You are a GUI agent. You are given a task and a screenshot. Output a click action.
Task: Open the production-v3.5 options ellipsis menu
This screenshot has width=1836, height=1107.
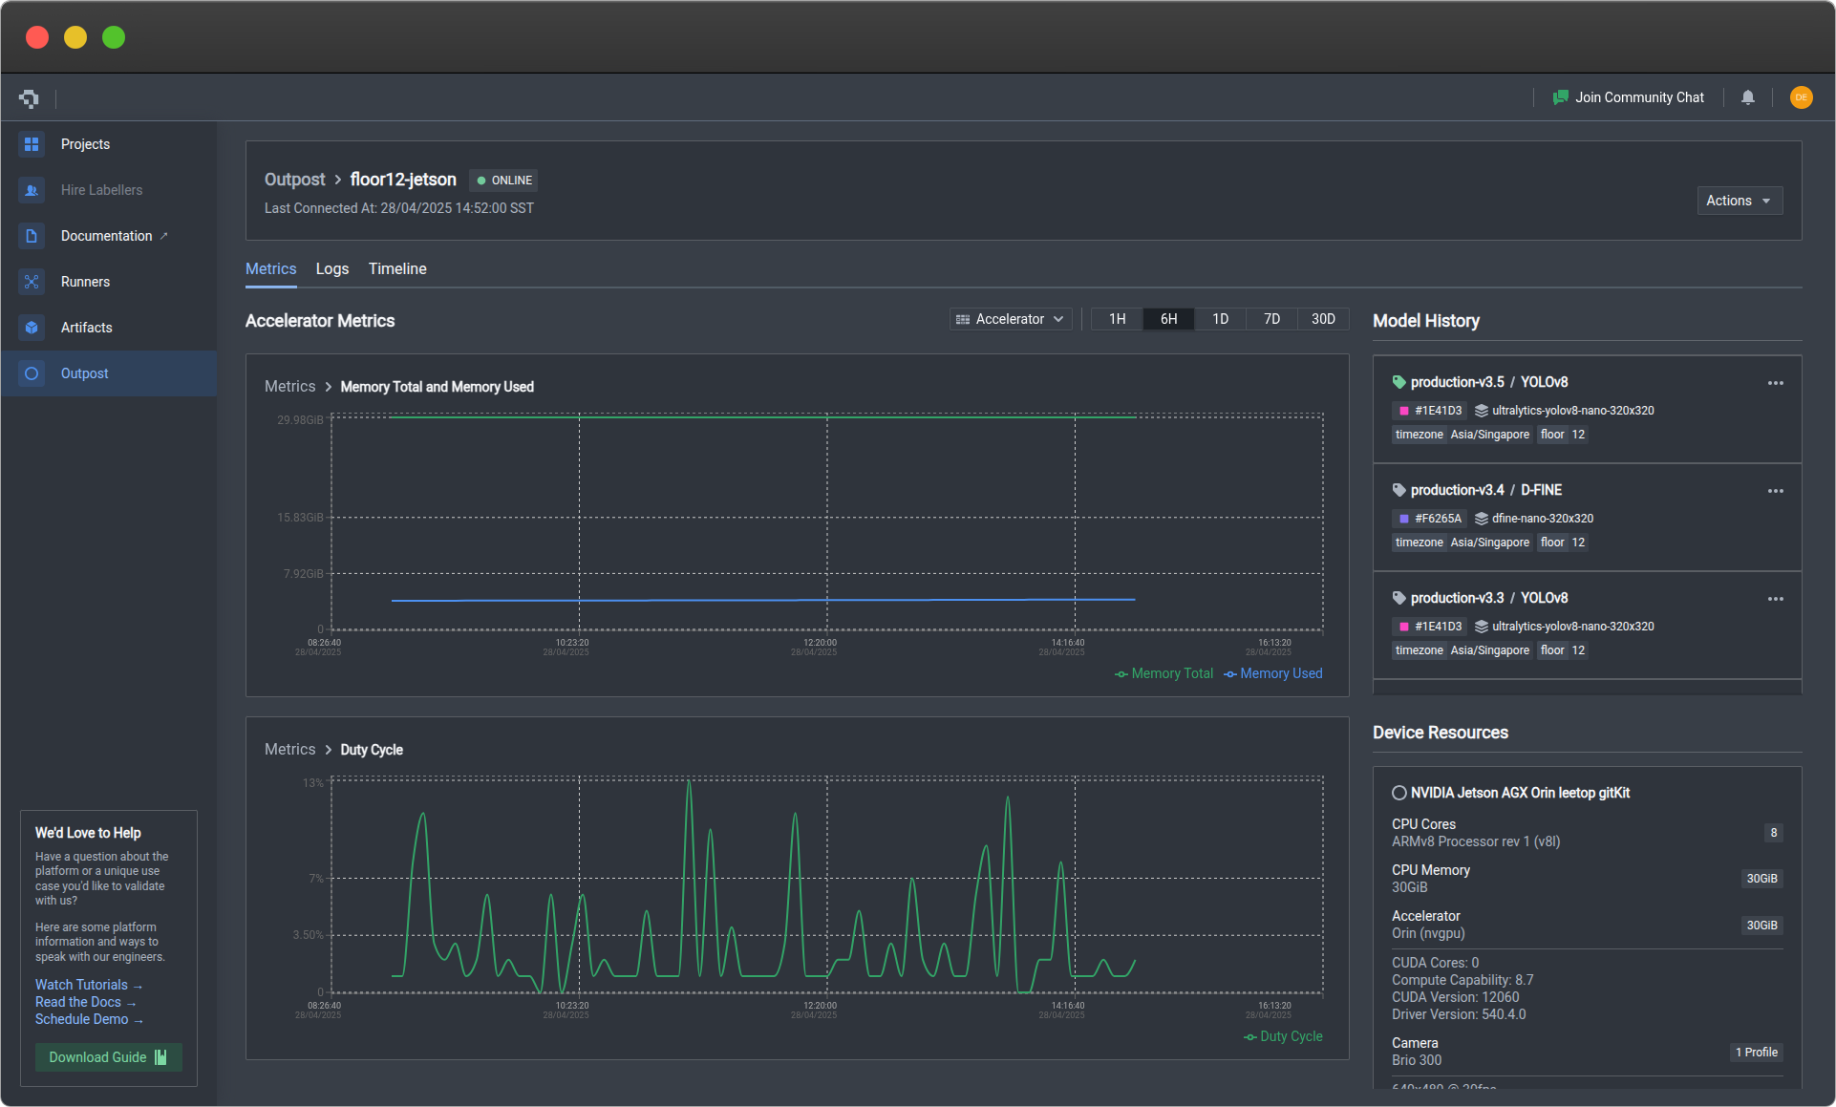click(1775, 383)
